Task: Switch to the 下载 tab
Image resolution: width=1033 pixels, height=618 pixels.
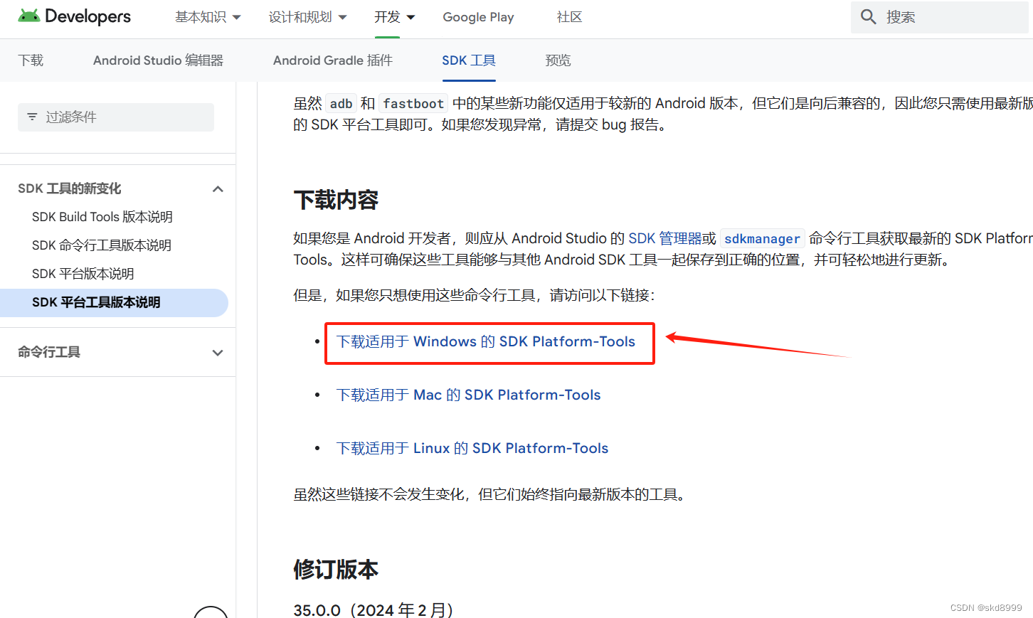Action: pyautogui.click(x=31, y=60)
